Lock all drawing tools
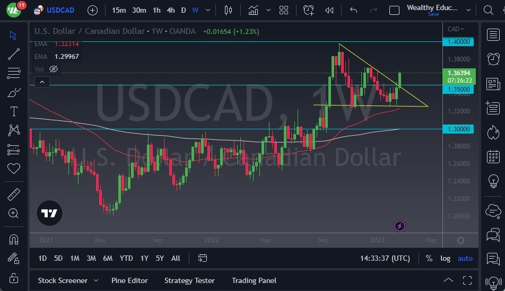This screenshot has width=505, height=291. (x=14, y=277)
